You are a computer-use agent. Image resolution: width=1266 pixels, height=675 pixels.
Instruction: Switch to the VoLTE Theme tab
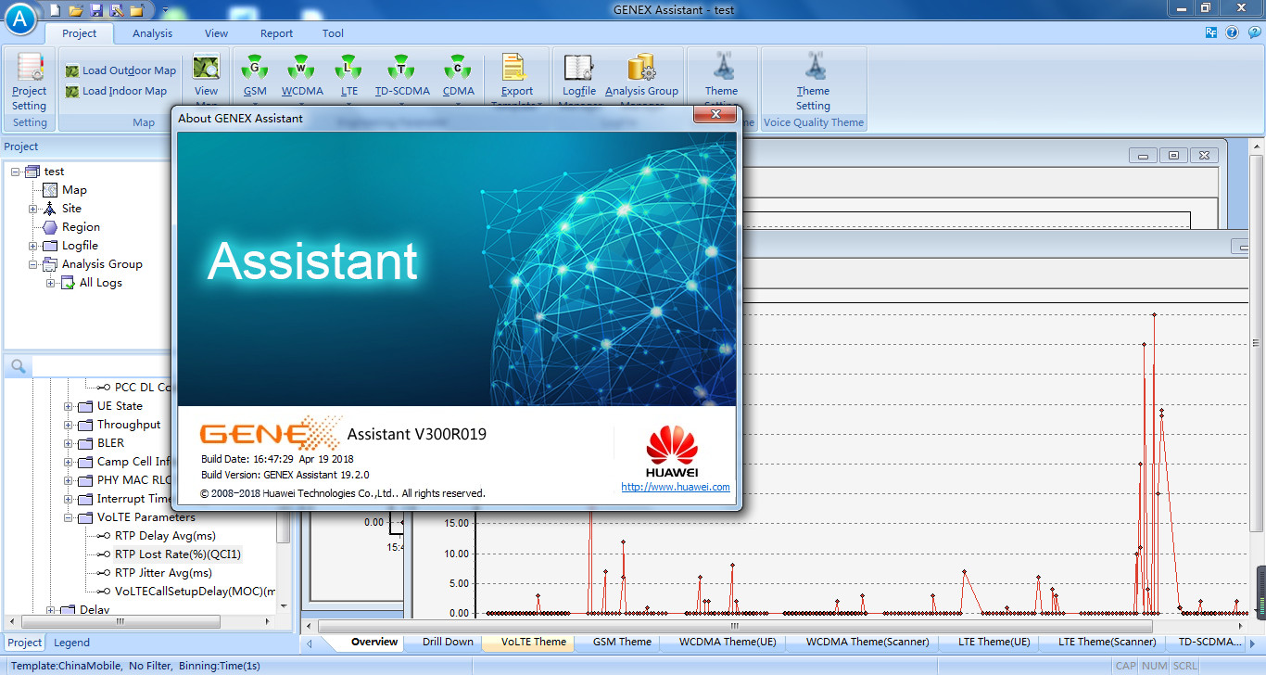pos(527,642)
